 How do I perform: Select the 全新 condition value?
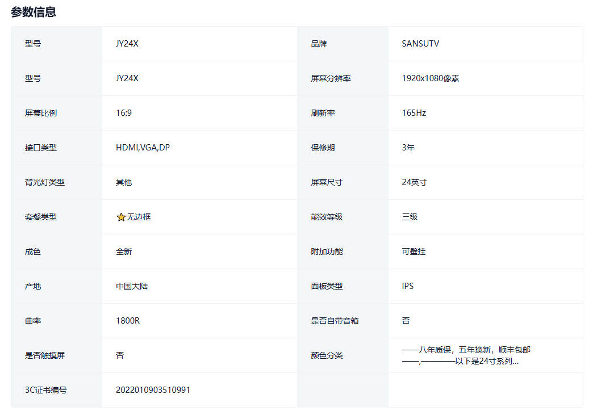click(x=124, y=251)
